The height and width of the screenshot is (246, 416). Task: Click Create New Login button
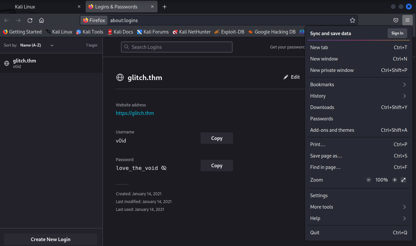[50, 239]
